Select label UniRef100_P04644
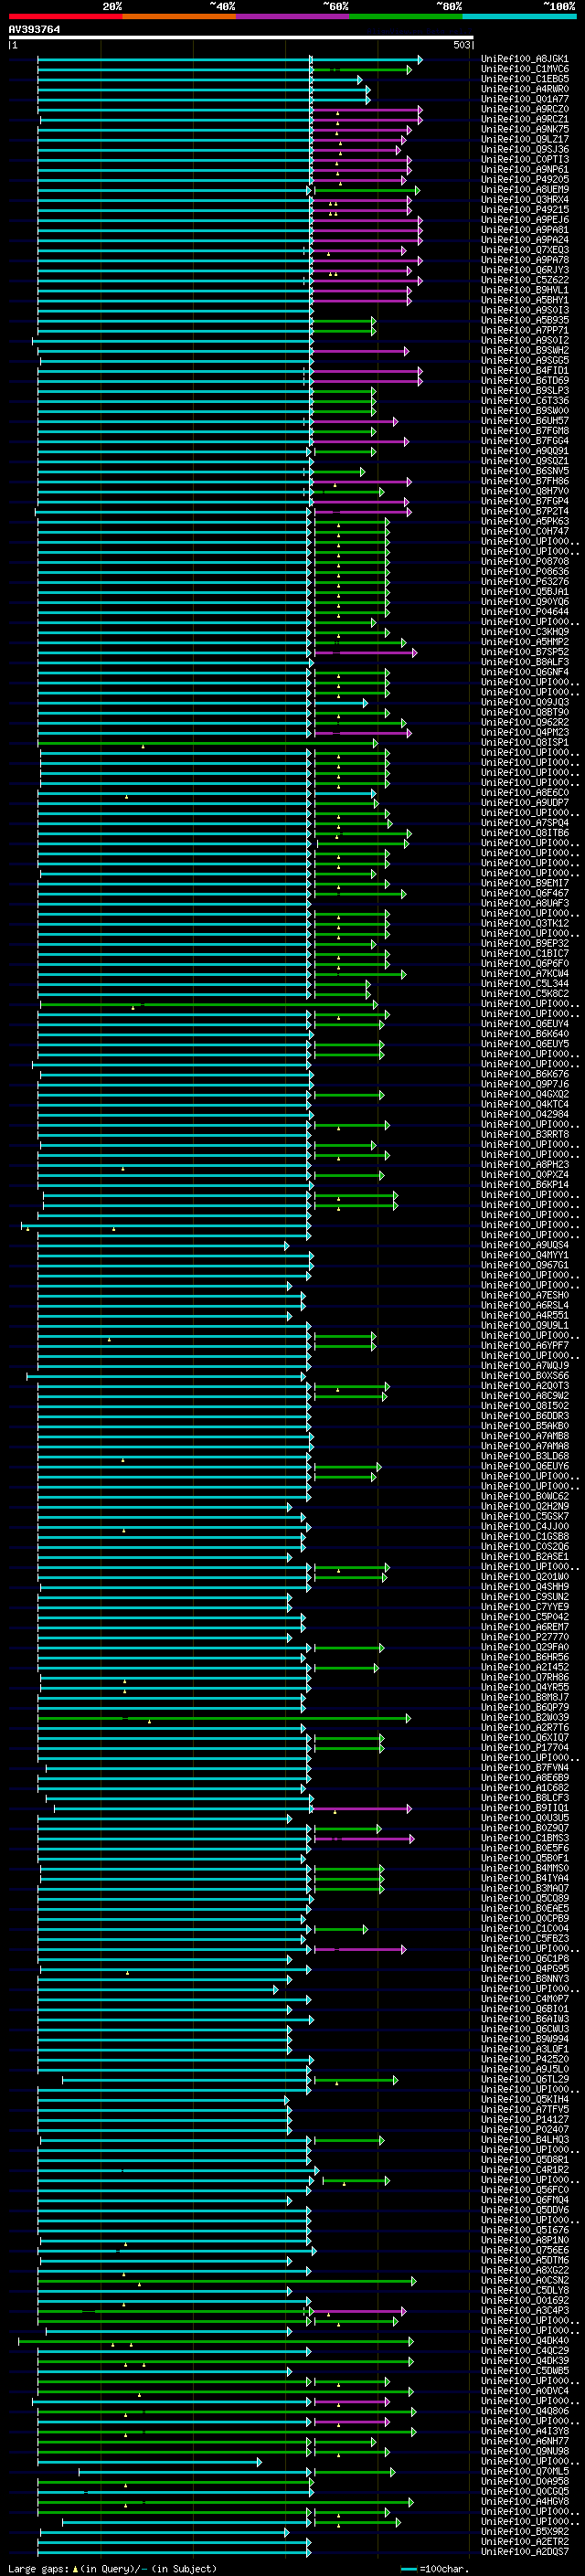 [x=525, y=611]
